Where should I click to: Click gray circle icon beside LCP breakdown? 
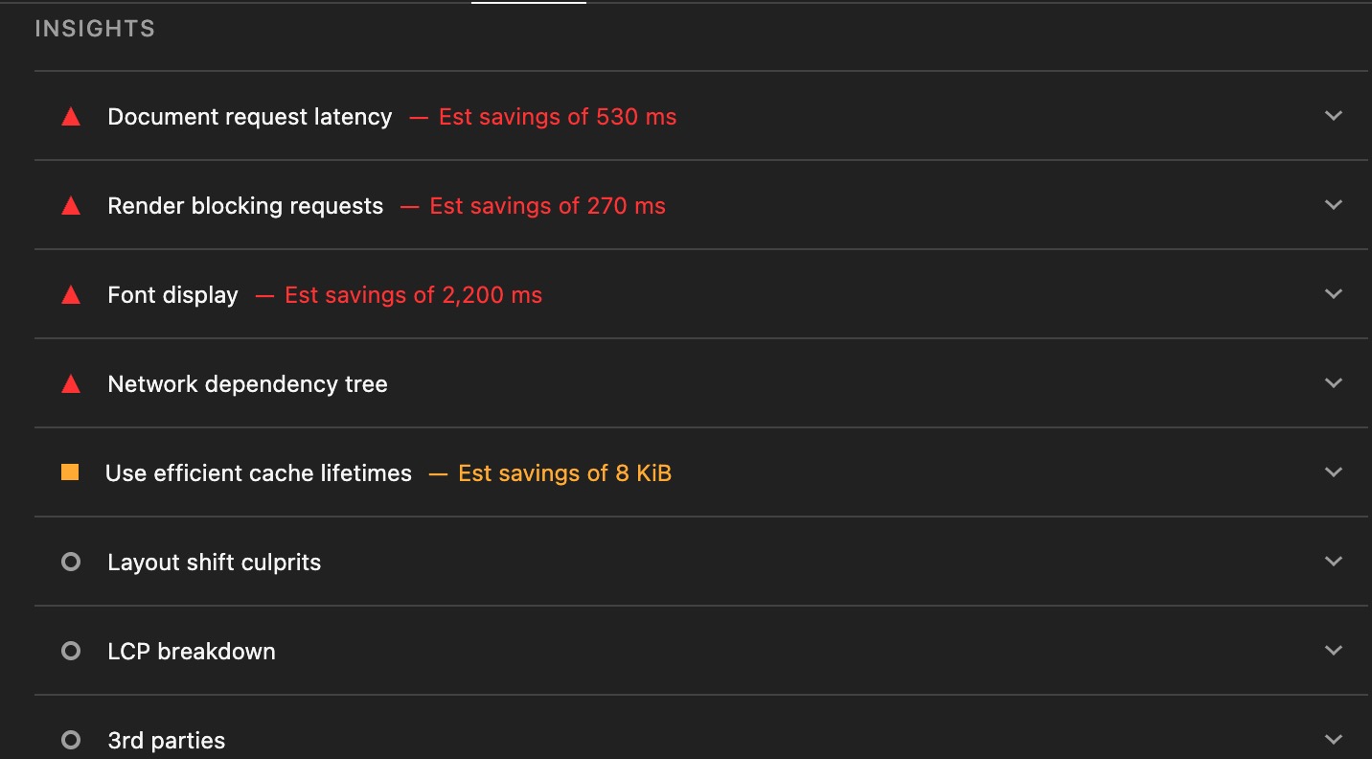pos(71,652)
